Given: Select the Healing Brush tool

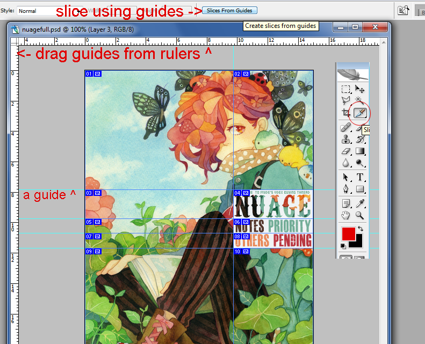Looking at the screenshot, I should coord(345,128).
